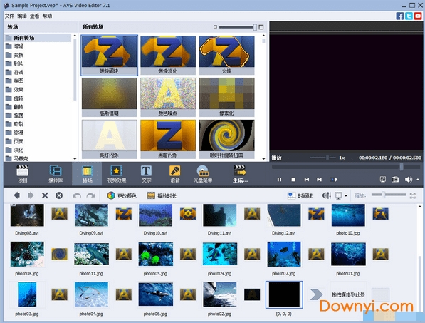Open the 项目 (Project) section

(23, 174)
